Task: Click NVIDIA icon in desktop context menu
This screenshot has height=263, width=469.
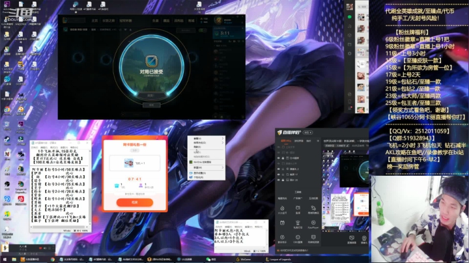Action: 191,162
